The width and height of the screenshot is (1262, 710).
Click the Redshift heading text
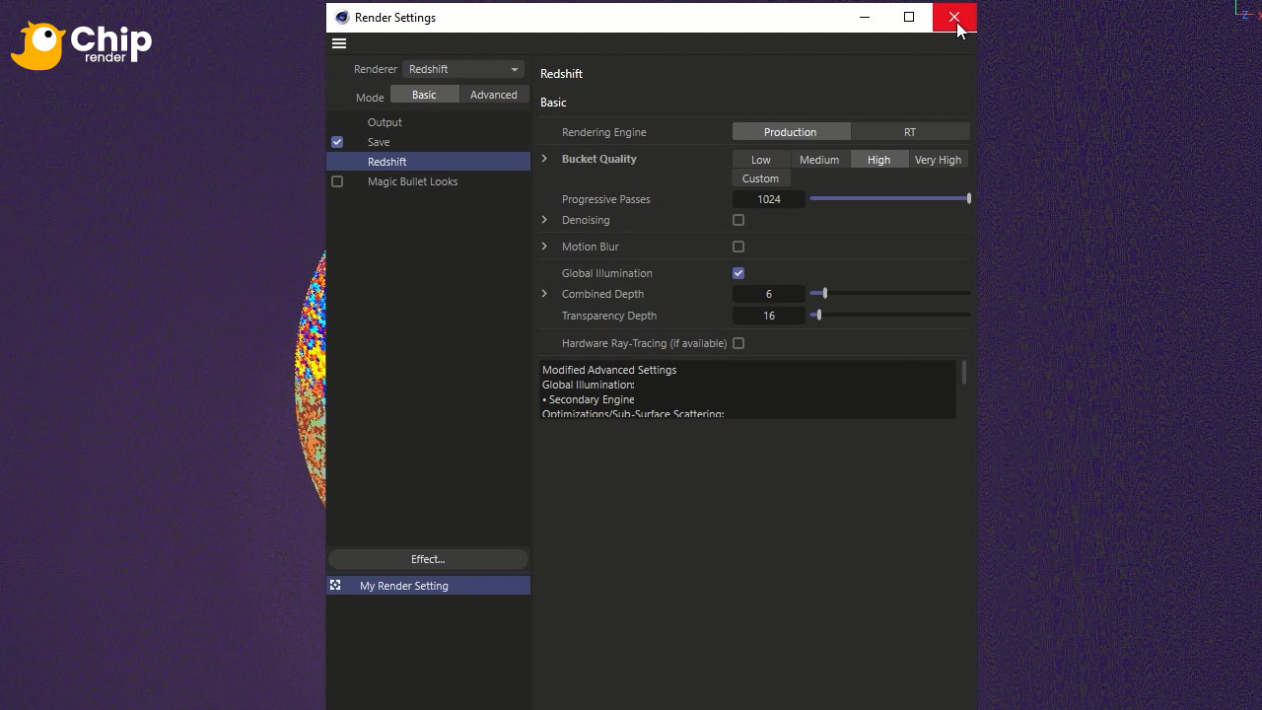pyautogui.click(x=561, y=74)
